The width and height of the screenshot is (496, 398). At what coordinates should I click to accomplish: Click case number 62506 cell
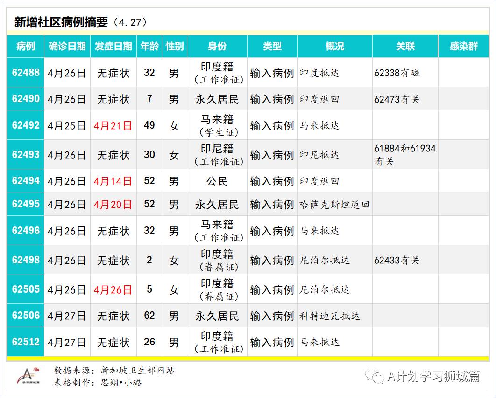[x=26, y=316]
